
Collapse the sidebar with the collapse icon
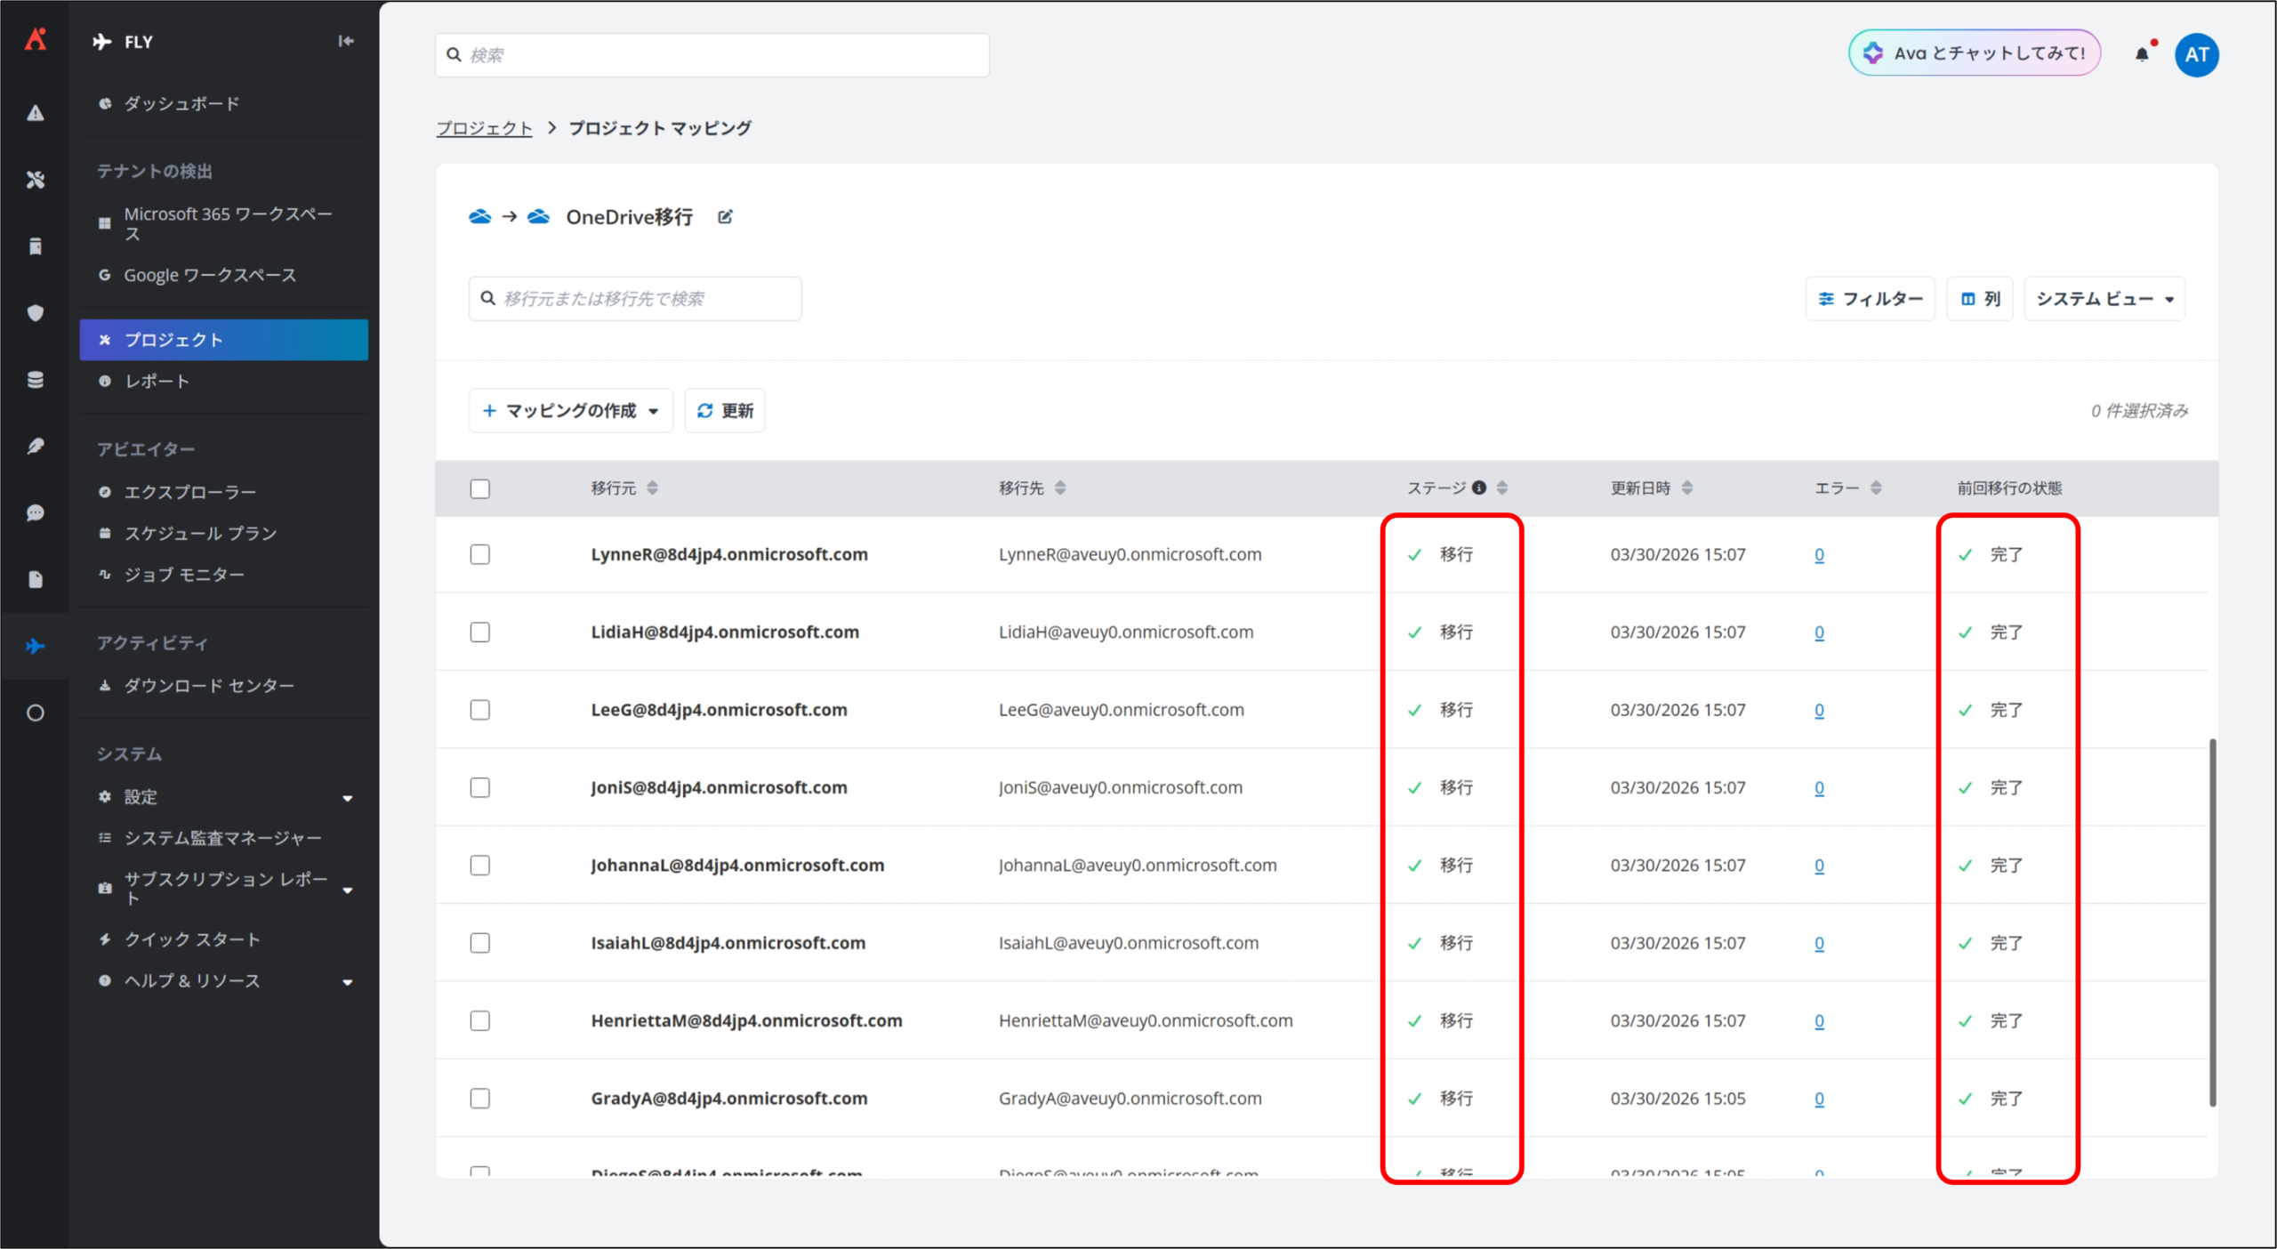346,41
